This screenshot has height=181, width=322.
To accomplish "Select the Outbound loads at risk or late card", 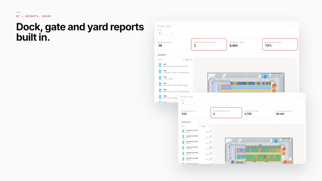I will pos(226,113).
